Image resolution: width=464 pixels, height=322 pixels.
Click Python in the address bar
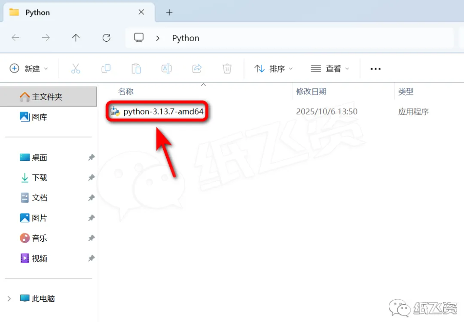[186, 38]
